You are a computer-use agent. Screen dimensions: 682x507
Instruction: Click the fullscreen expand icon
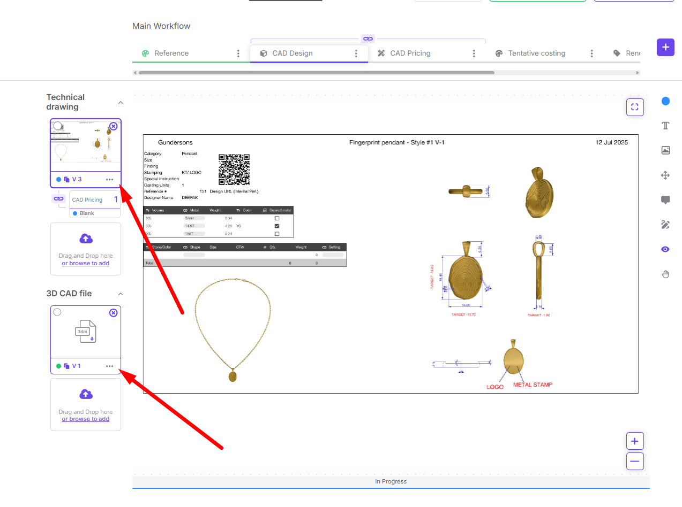tap(635, 107)
